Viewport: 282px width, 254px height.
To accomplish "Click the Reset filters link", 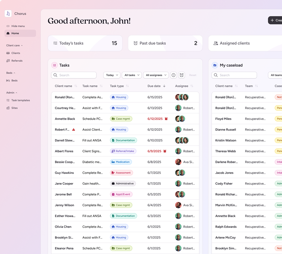I will click(192, 75).
